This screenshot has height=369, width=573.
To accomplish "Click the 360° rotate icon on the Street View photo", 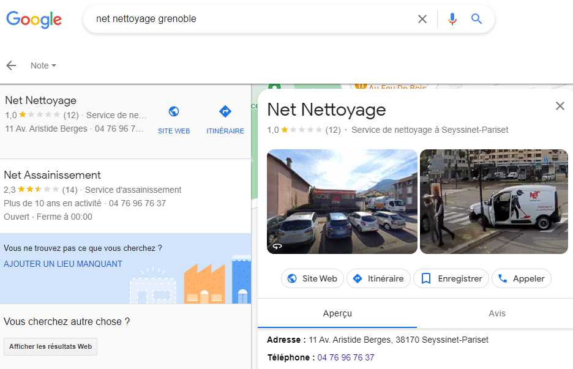I will coord(277,246).
